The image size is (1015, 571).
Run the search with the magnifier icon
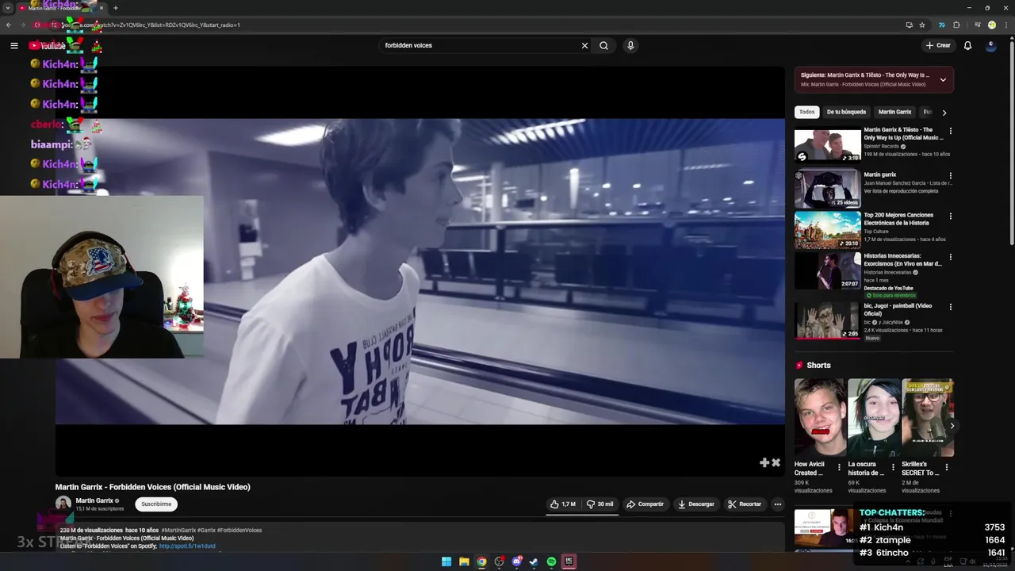(603, 46)
